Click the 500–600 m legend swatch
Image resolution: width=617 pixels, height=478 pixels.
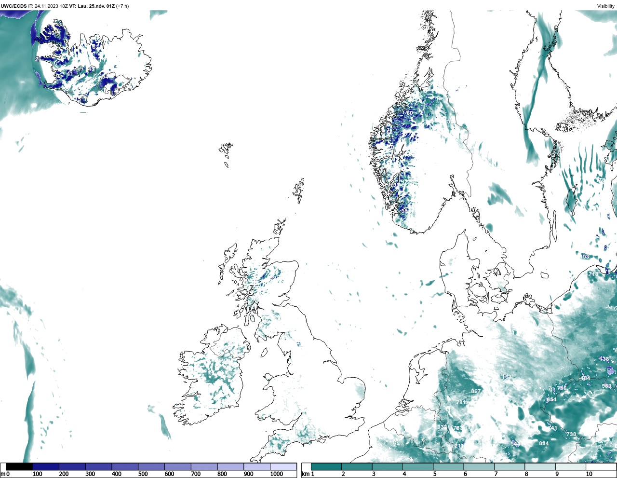pos(151,466)
